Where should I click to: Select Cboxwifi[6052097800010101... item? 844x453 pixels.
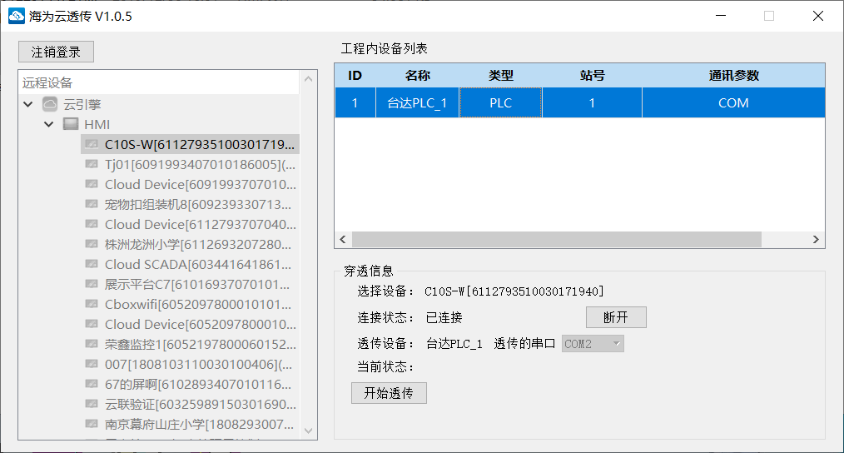[x=198, y=304]
